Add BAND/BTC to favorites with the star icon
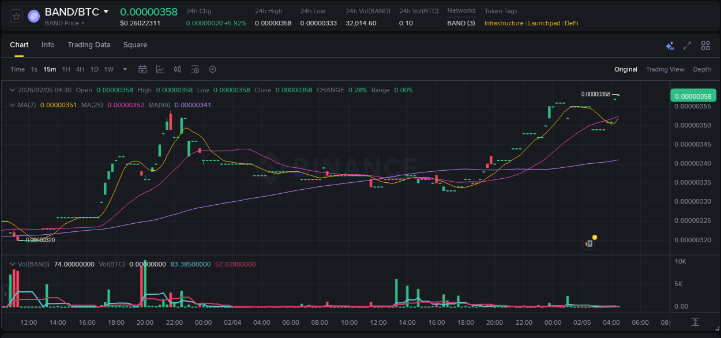The width and height of the screenshot is (721, 338). 17,16
